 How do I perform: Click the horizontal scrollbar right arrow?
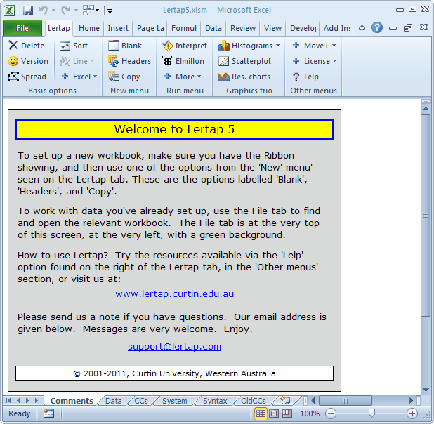point(411,400)
